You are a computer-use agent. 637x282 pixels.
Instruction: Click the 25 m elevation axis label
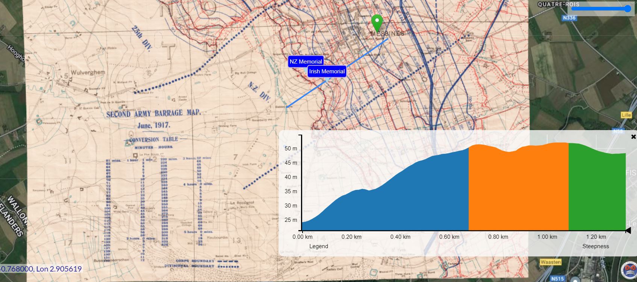point(291,220)
